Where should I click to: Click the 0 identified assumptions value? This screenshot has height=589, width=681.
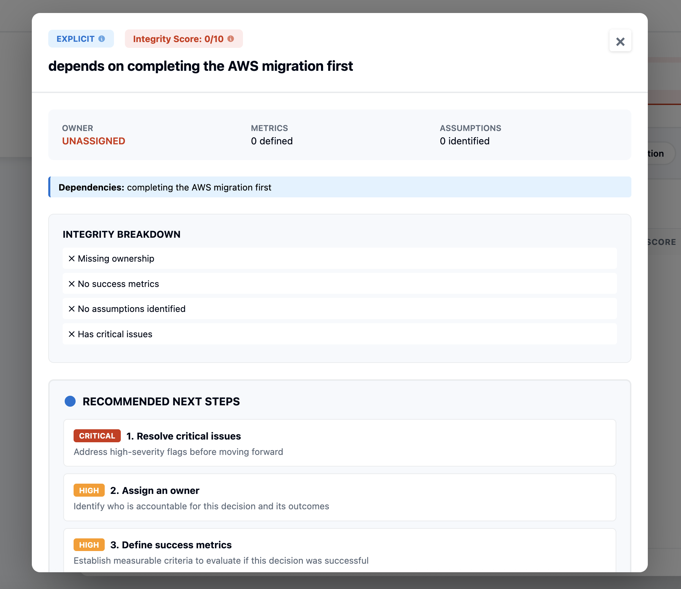(464, 141)
